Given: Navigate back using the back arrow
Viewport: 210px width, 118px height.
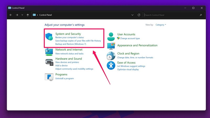Looking at the screenshot, I should (x=11, y=15).
